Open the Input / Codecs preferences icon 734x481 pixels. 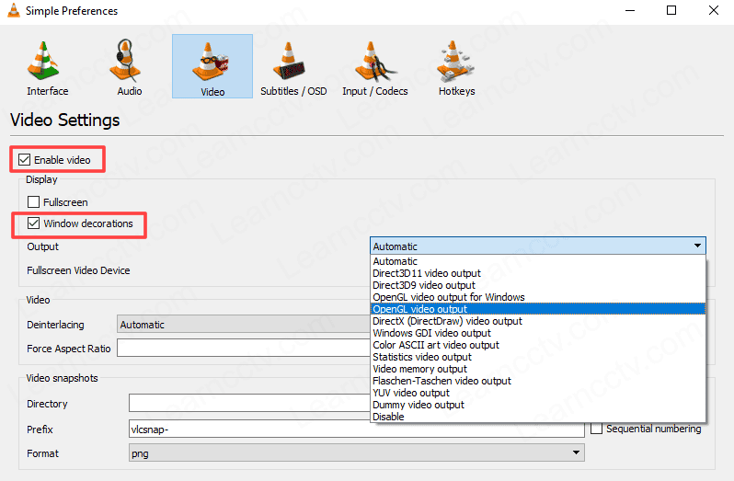[x=375, y=66]
